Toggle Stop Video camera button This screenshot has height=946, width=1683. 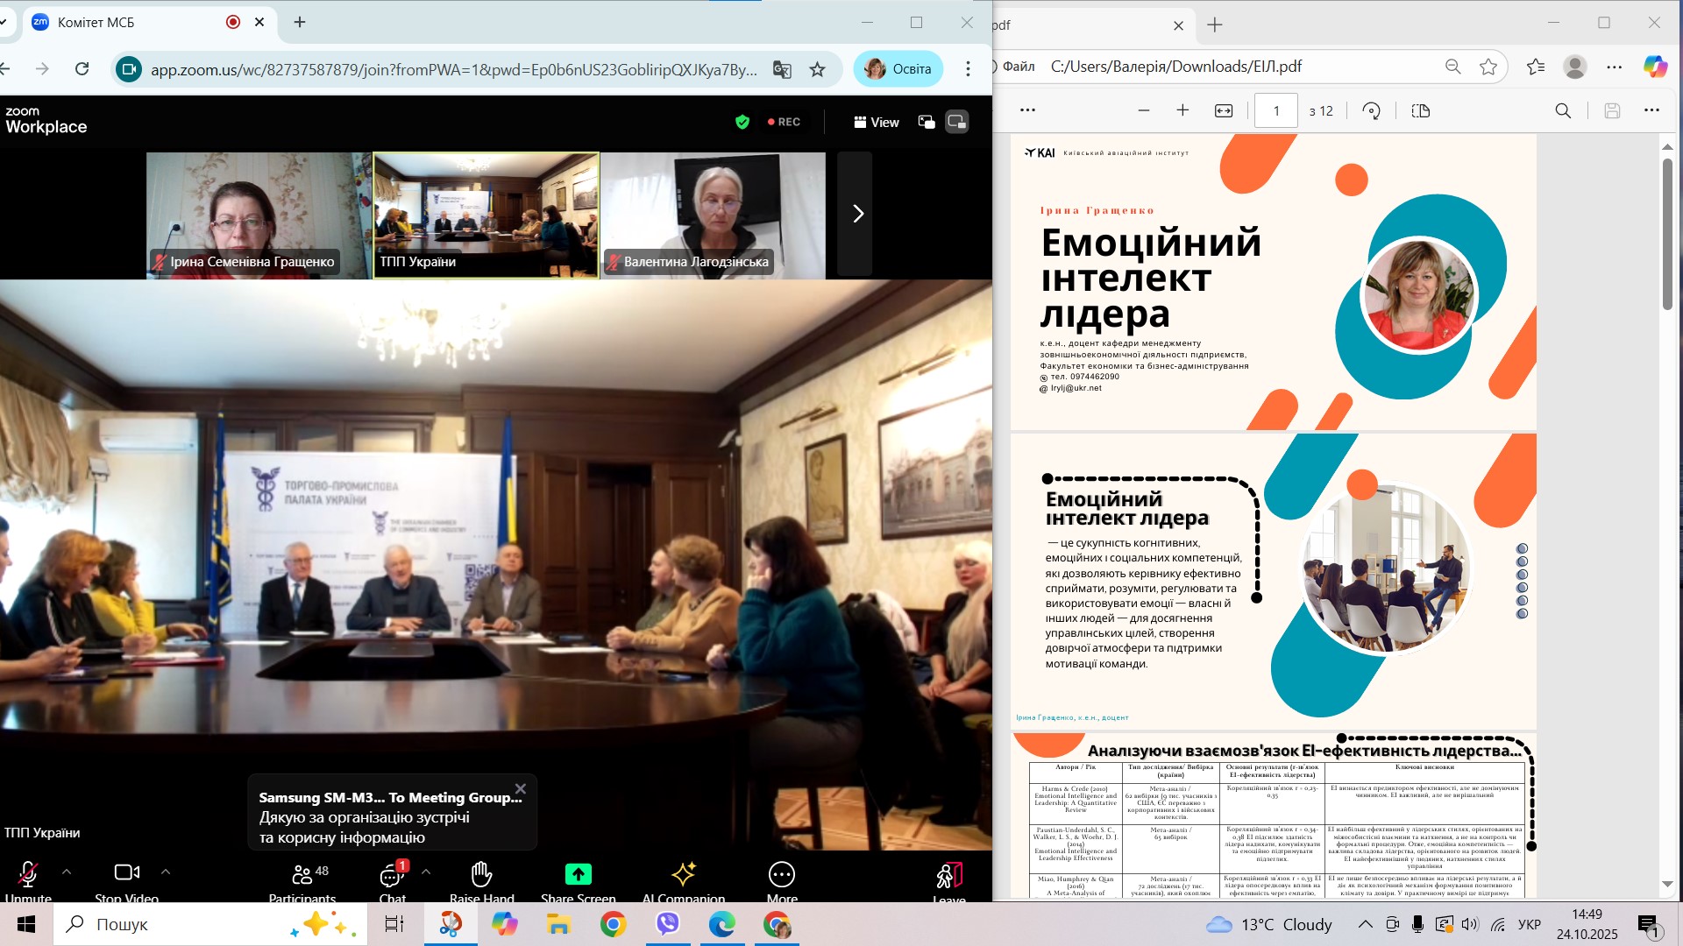[126, 873]
